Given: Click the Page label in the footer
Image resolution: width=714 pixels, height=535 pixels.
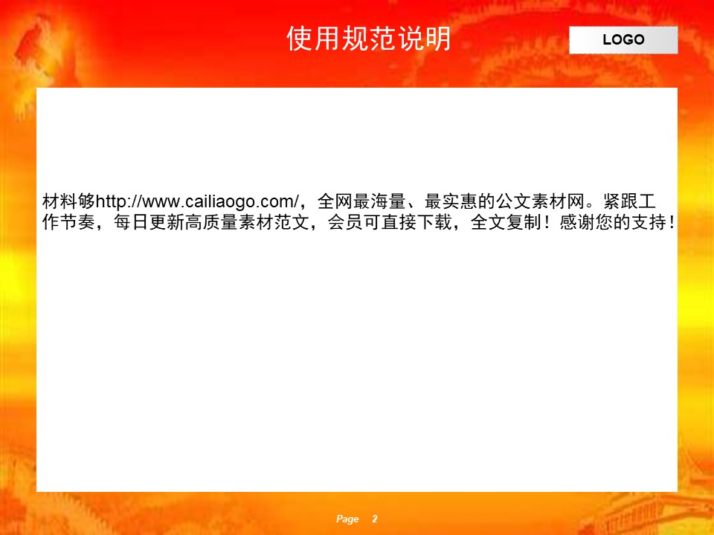Looking at the screenshot, I should (347, 519).
